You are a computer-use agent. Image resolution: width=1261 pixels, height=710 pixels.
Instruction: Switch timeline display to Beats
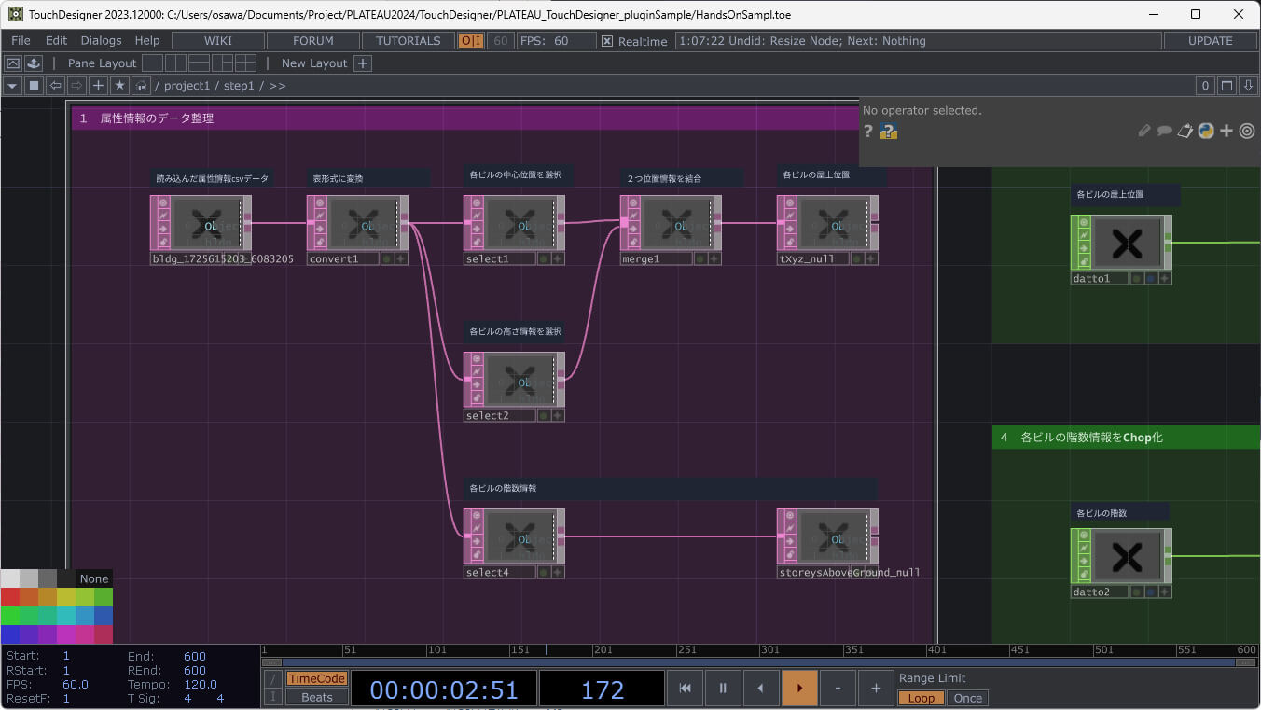point(316,698)
